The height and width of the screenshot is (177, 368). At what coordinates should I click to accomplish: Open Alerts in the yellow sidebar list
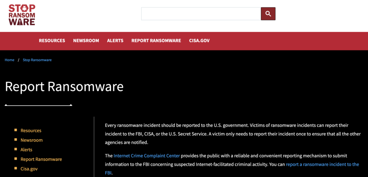click(x=26, y=150)
